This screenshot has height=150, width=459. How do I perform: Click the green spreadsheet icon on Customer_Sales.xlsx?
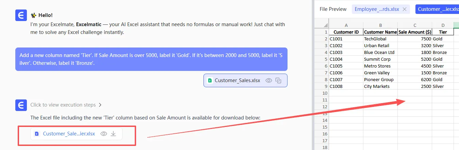pos(210,80)
